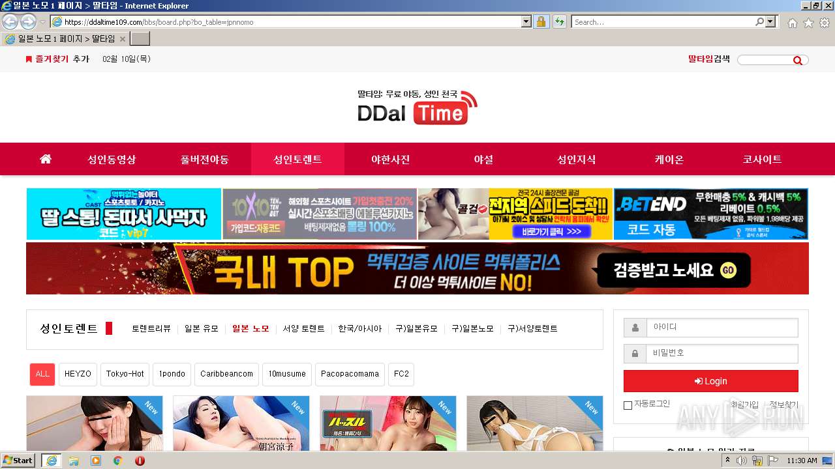
Task: Click the 10musume filter button
Action: (287, 375)
